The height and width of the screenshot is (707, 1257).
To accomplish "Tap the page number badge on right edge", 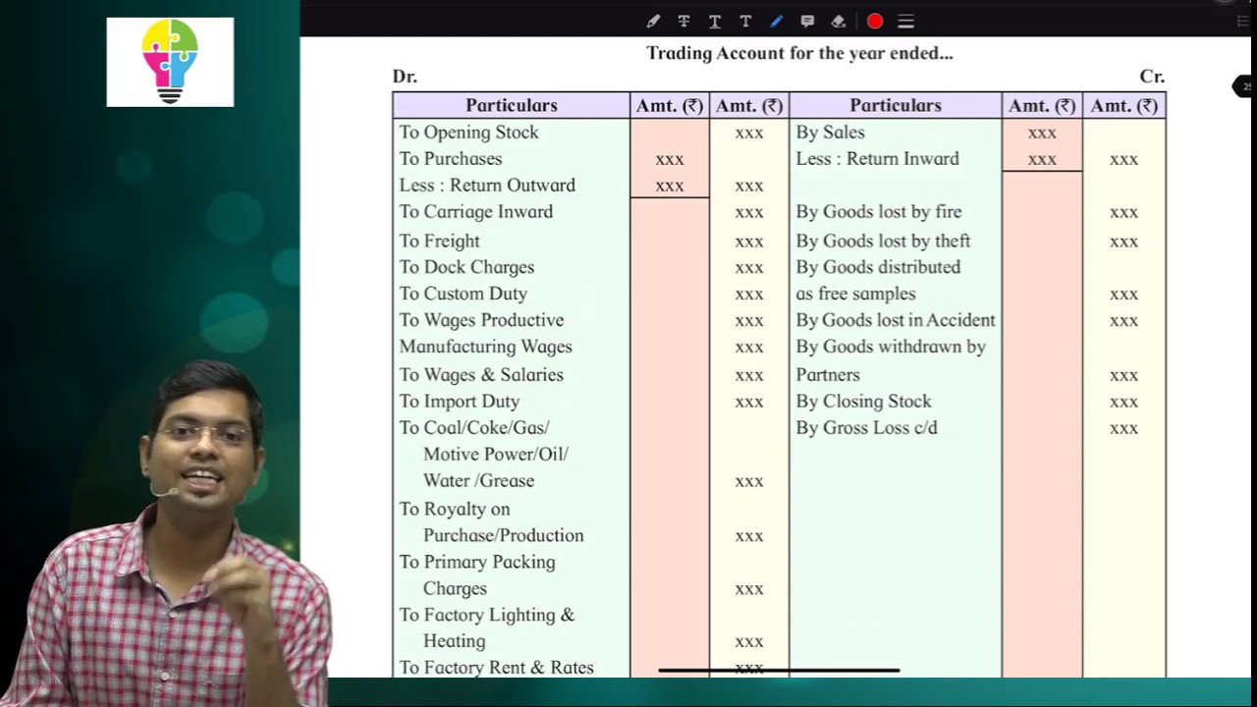I will click(x=1245, y=86).
